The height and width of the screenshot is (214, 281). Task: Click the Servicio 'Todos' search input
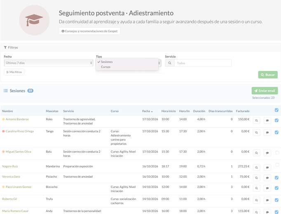[203, 63]
